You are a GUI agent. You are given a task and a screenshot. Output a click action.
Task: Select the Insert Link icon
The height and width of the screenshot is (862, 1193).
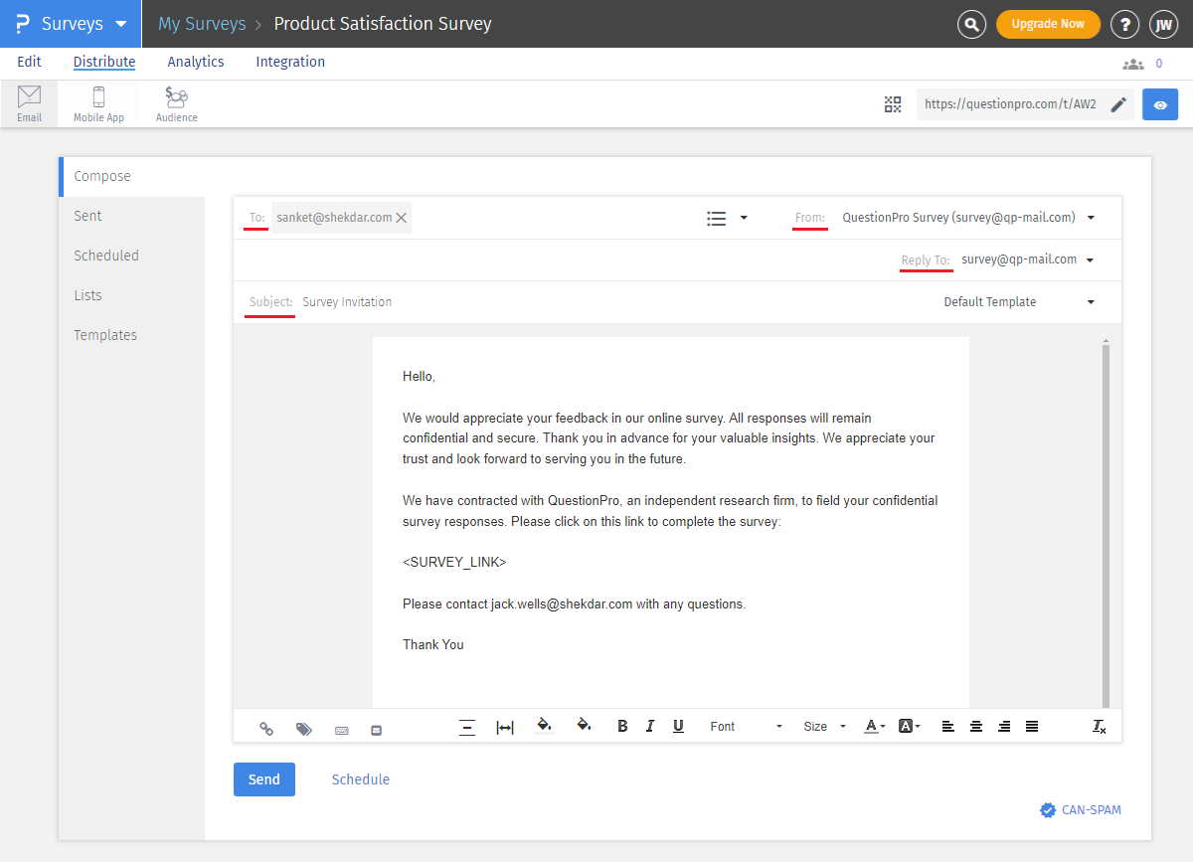tap(266, 728)
